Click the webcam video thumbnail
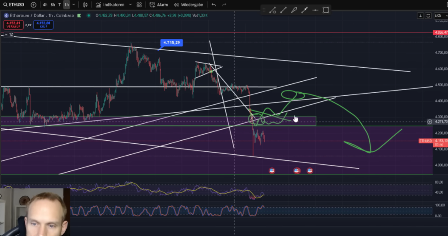This screenshot has height=236, width=448. pos(35,212)
